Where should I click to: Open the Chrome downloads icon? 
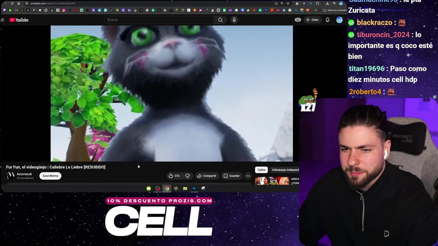click(327, 3)
